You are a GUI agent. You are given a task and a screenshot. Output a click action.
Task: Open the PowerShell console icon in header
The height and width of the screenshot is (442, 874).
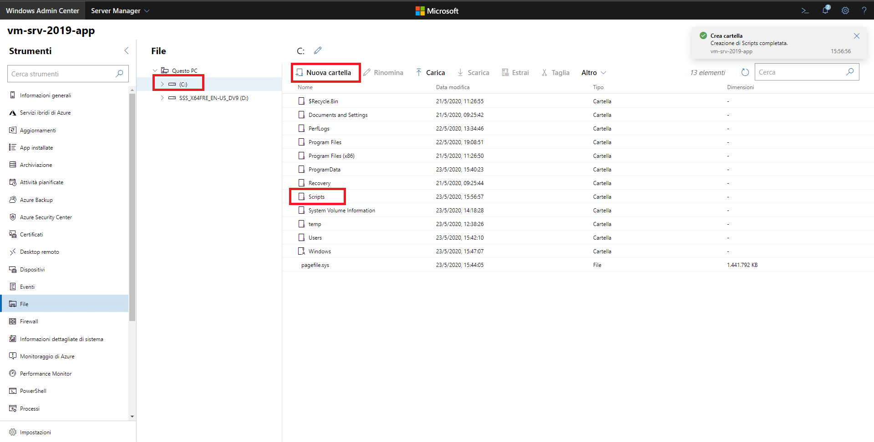click(805, 10)
